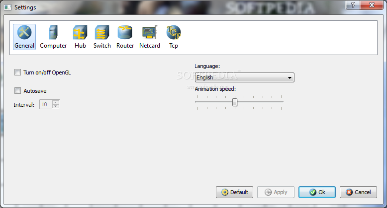Open the Router settings icon
This screenshot has height=208, width=387.
125,32
